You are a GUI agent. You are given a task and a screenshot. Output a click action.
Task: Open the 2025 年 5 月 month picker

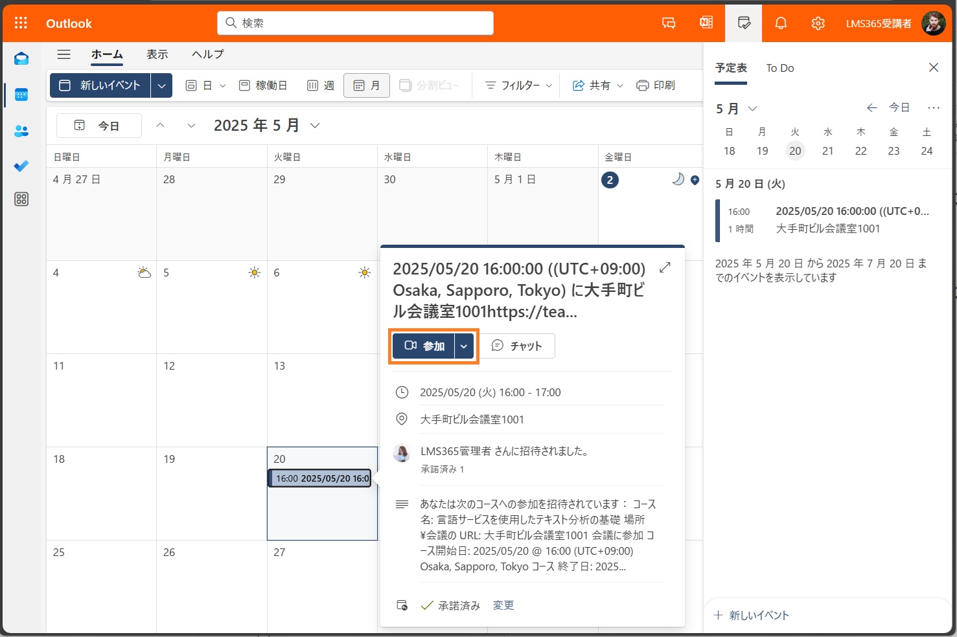(267, 125)
